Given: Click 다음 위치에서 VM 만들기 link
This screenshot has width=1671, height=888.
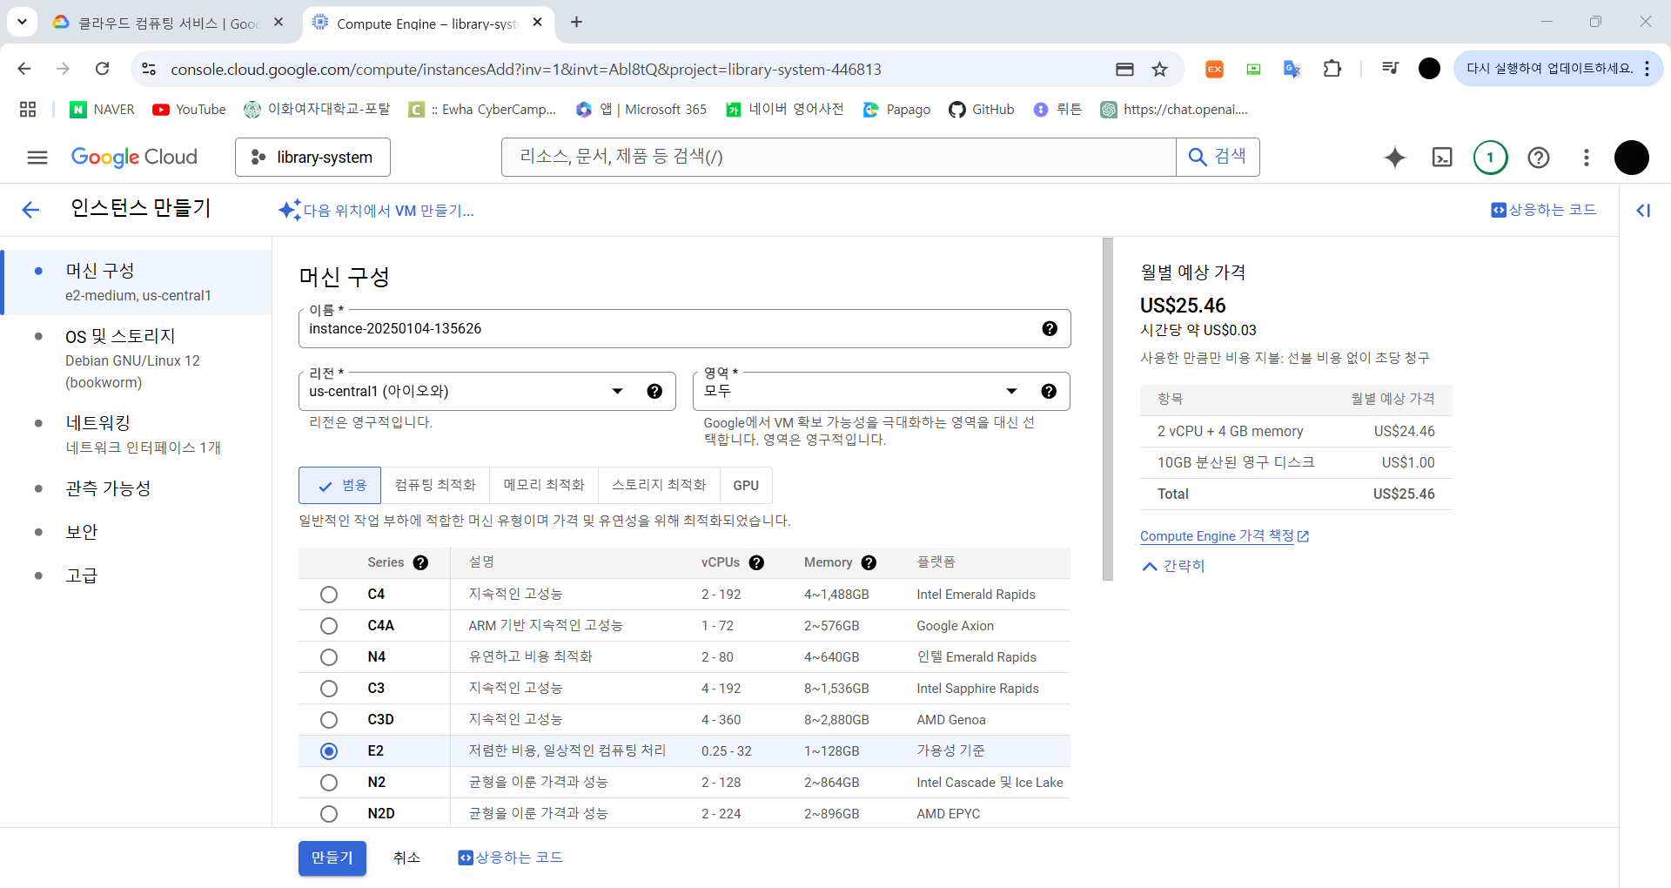Looking at the screenshot, I should [x=377, y=211].
